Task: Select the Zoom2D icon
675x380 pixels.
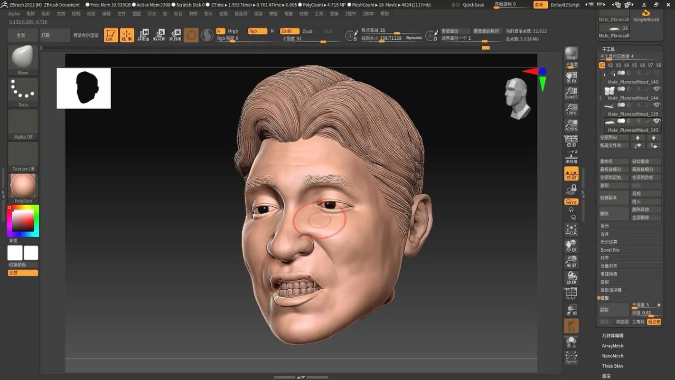Action: 572,93
